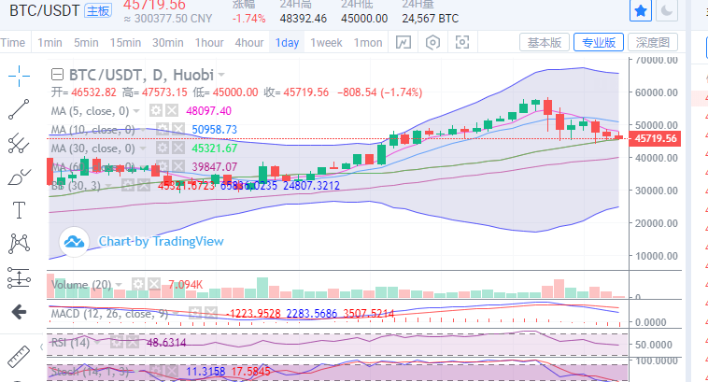Open the indicators chart icon
The image size is (708, 382).
(404, 42)
